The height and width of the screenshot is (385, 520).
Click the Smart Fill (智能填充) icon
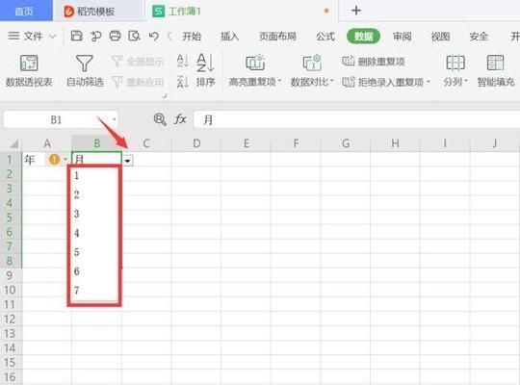tap(495, 63)
